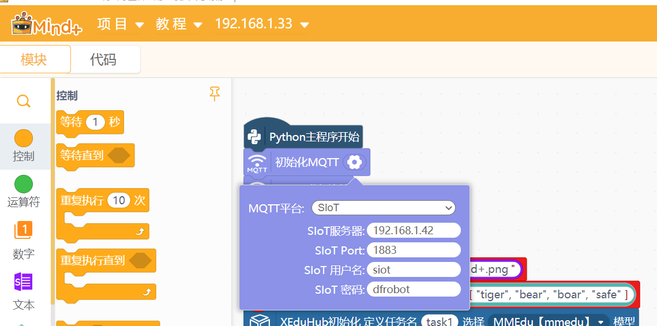Edit the SIoT Port field

[x=414, y=250]
